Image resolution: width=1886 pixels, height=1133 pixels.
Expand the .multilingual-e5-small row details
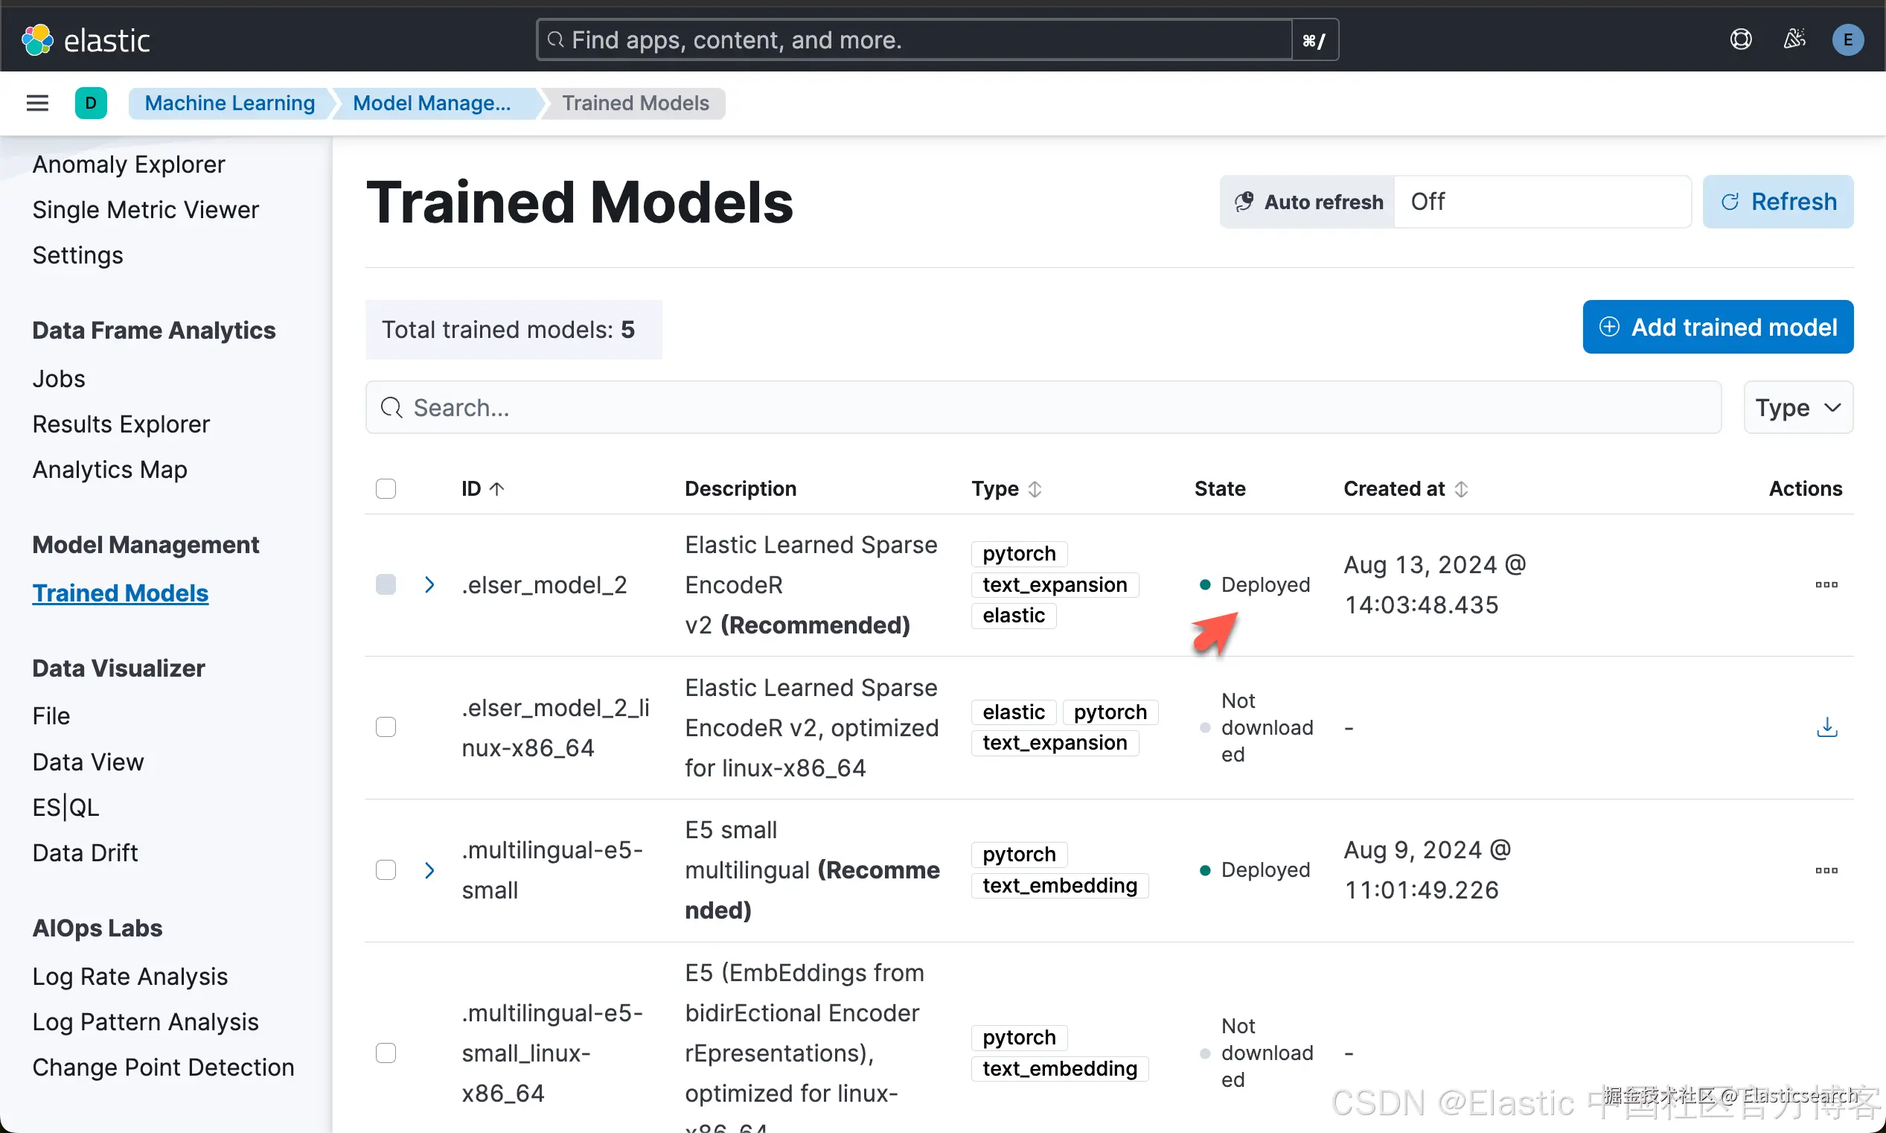point(429,870)
